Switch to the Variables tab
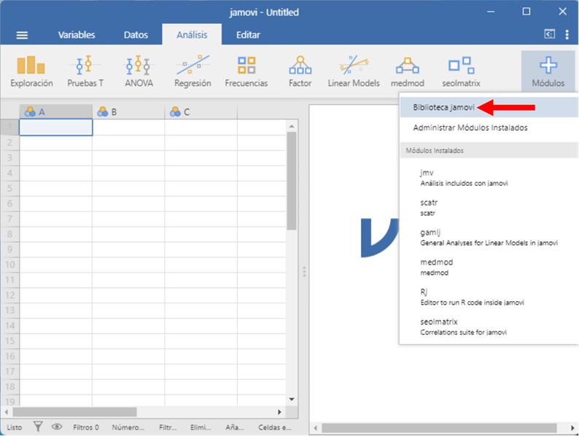Screen dimensions: 579x436 click(77, 35)
